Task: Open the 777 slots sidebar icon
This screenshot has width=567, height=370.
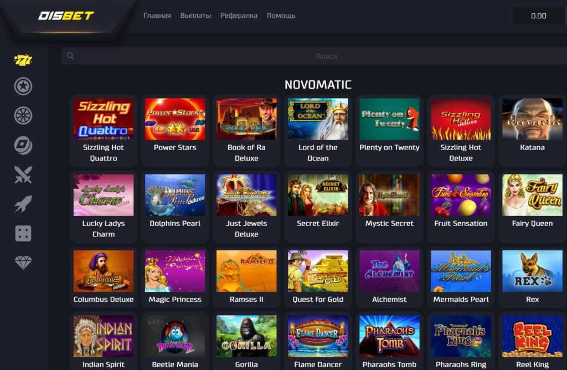Action: tap(23, 60)
